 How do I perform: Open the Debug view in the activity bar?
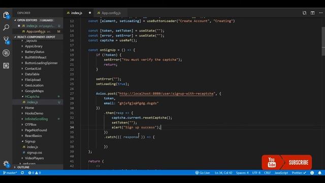click(6, 53)
